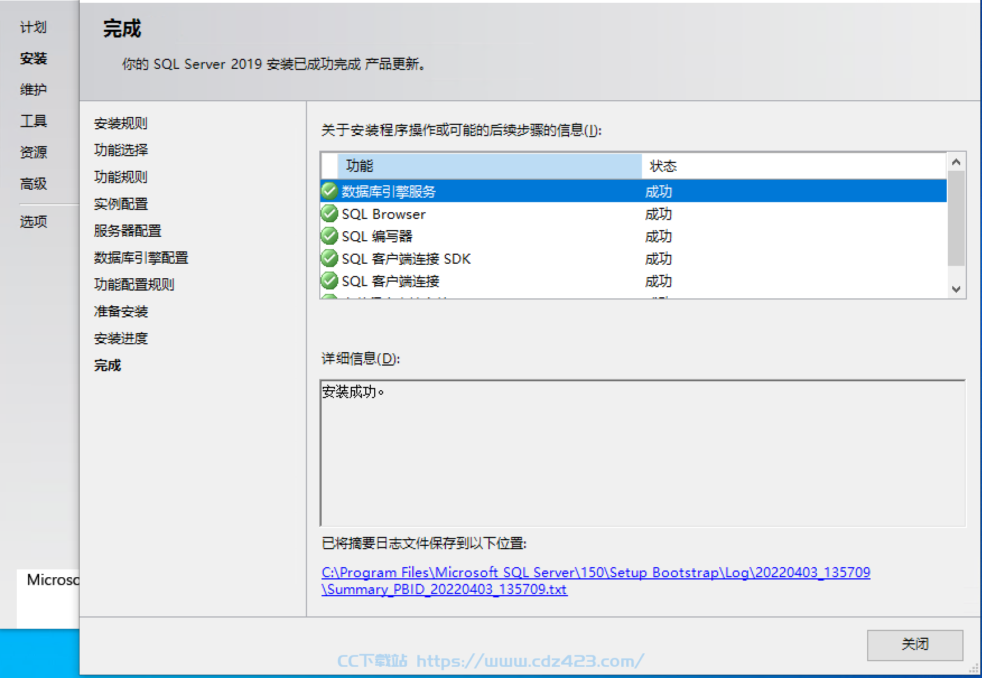Click the 成功 status for SQL 编写器
The height and width of the screenshot is (678, 982).
658,236
